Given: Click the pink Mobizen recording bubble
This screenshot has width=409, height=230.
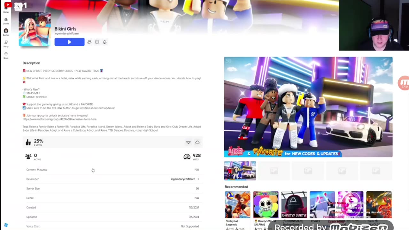Looking at the screenshot, I should 404,83.
